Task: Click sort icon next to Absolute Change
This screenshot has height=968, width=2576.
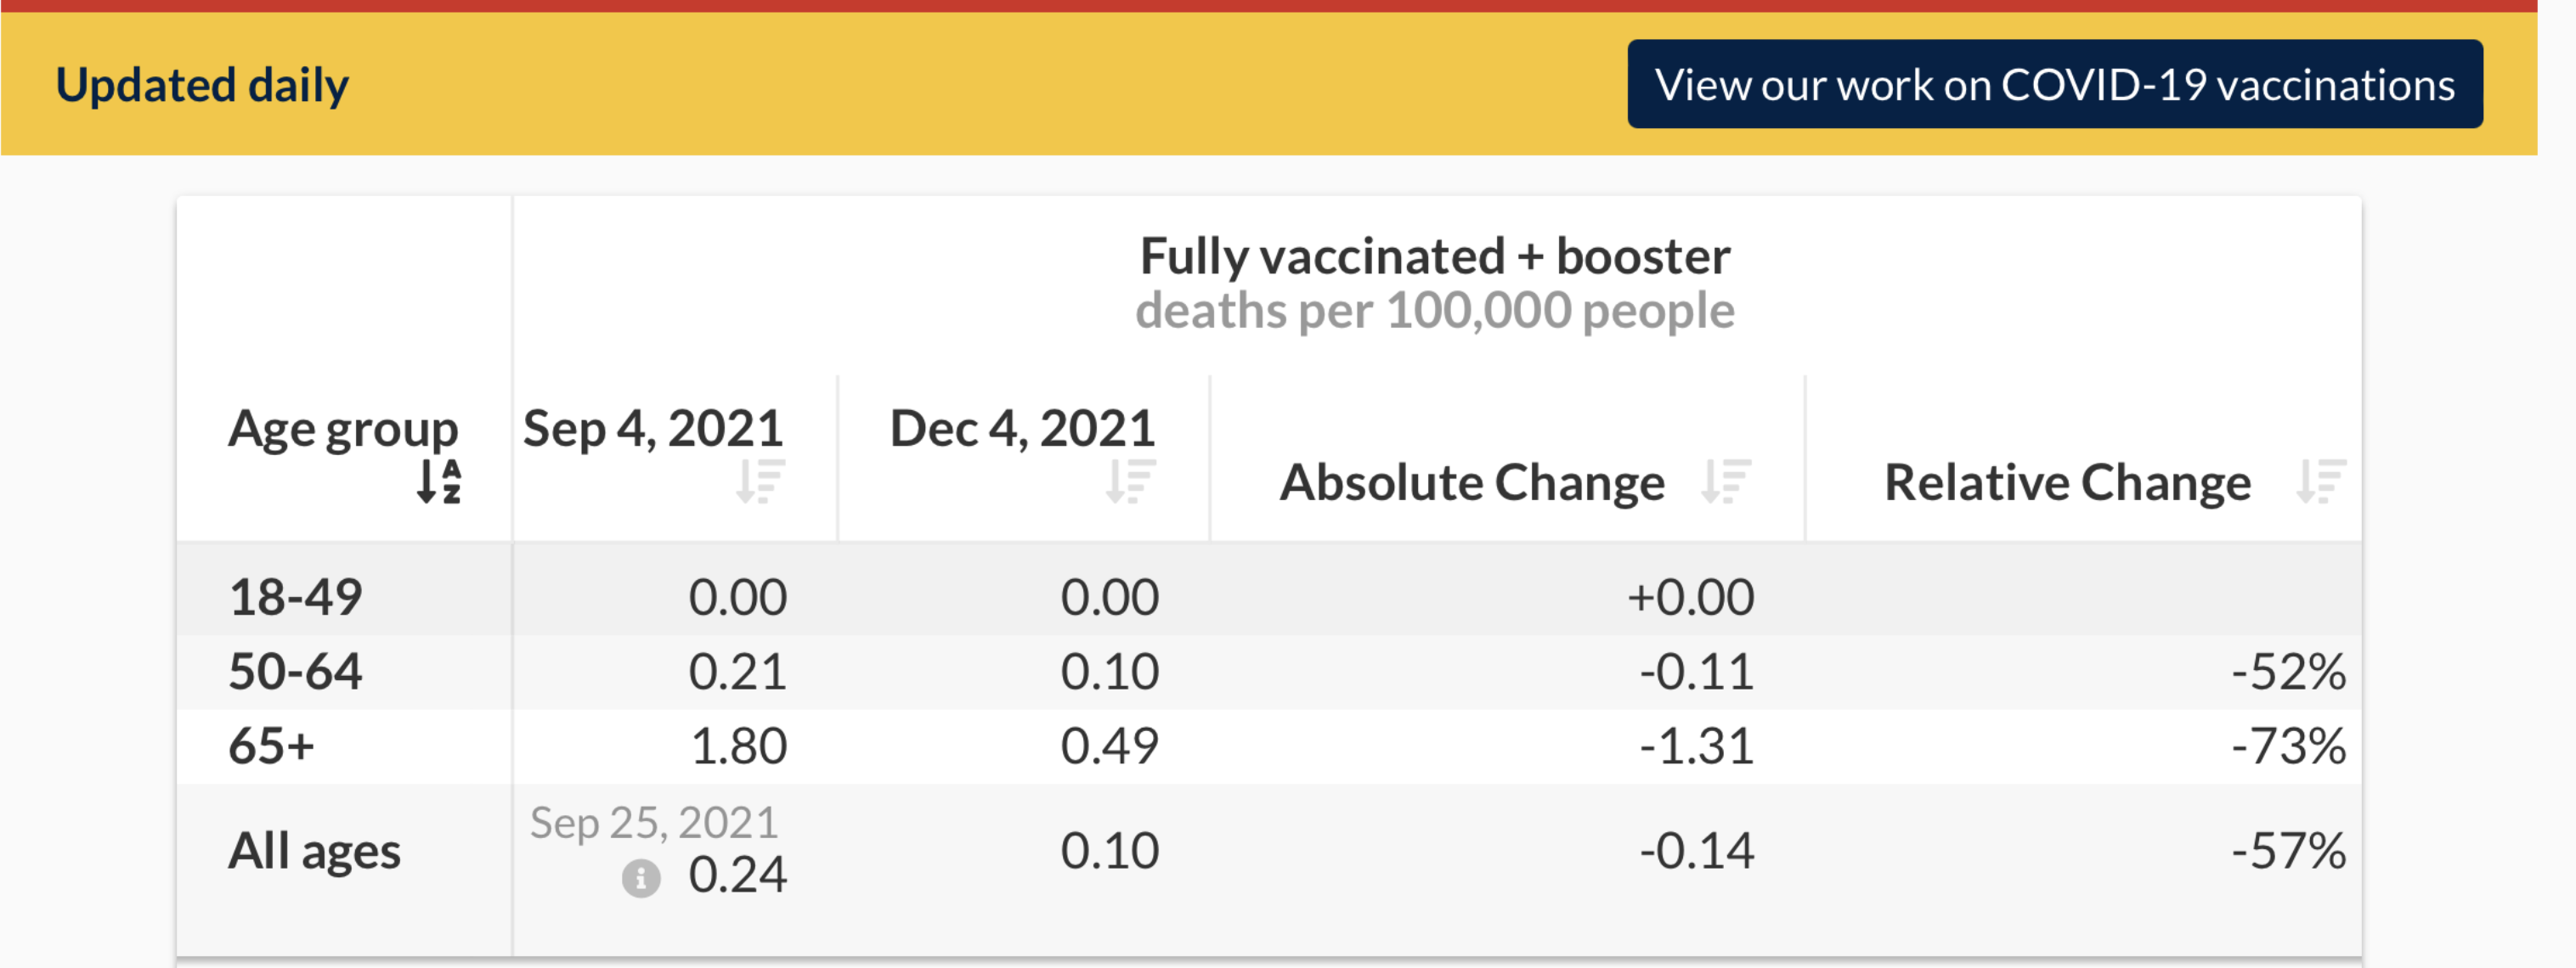Action: [1726, 481]
